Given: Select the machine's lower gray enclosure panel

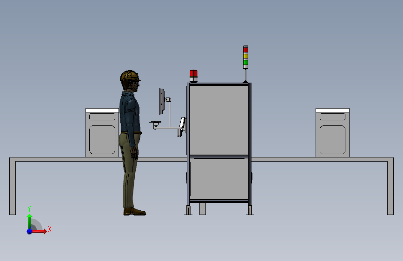Looking at the screenshot, I should [219, 179].
